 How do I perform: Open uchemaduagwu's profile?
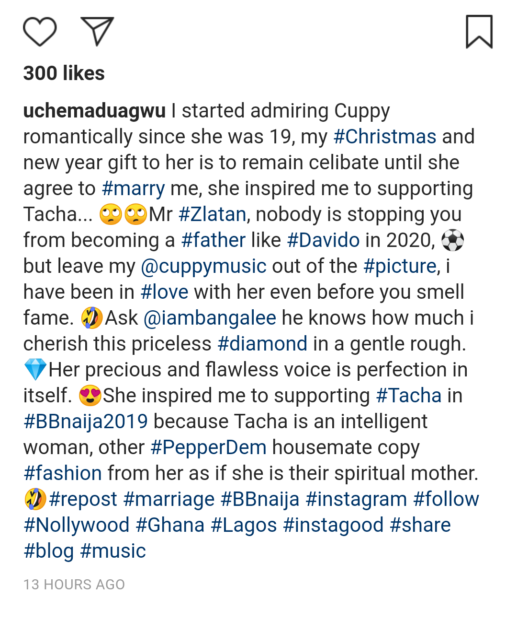tap(94, 111)
